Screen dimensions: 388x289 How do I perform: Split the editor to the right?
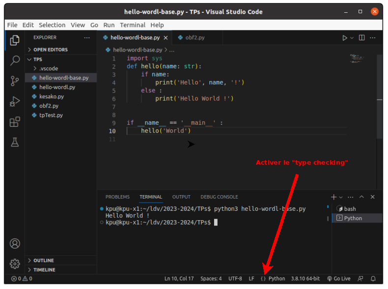click(x=362, y=38)
